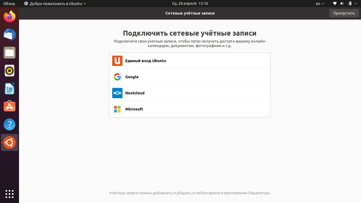
Task: Click the Nextcloud logo icon
Action: click(117, 93)
